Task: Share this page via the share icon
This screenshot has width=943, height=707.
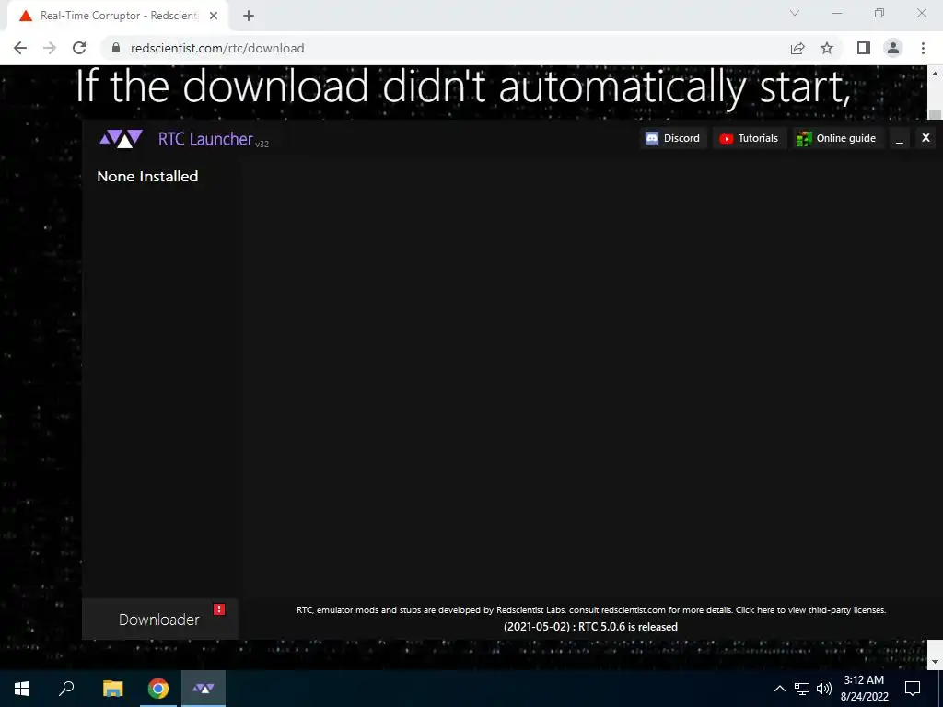Action: [797, 48]
